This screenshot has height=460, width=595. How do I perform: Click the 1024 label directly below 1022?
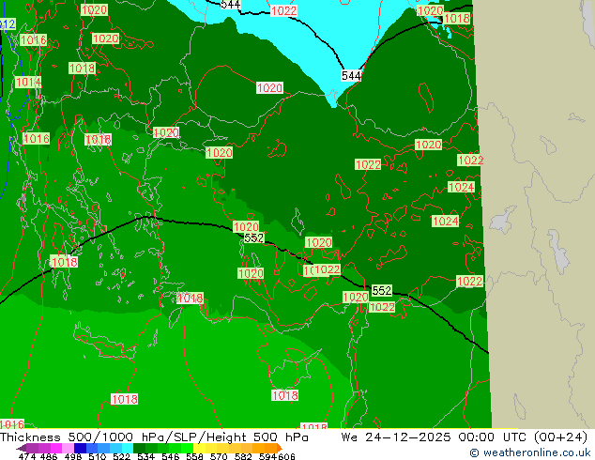click(x=461, y=187)
